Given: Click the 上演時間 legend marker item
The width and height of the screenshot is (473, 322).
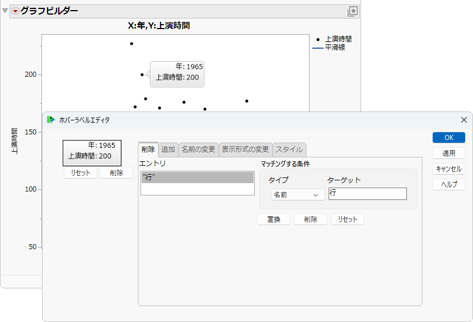Looking at the screenshot, I should coord(334,39).
